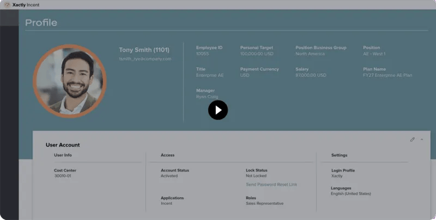The height and width of the screenshot is (220, 436).
Task: Play the video with the center play button
Action: click(x=218, y=110)
